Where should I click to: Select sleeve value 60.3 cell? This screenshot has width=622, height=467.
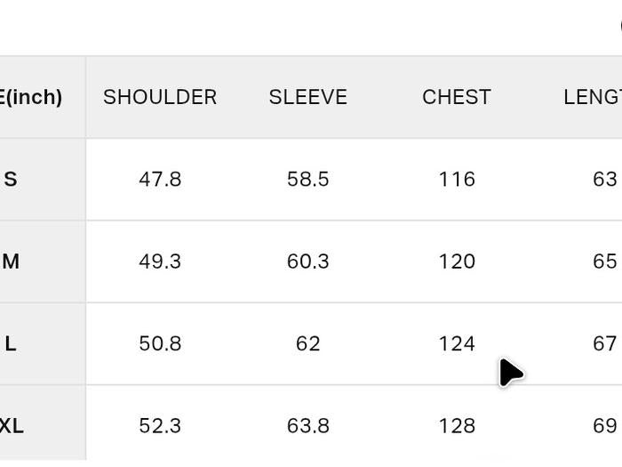(x=308, y=262)
